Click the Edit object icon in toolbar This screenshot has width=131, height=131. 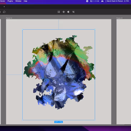pos(59,12)
